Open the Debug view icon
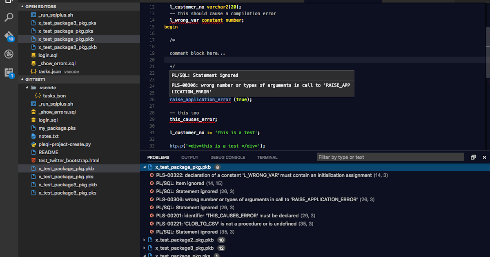490x257 pixels. click(x=9, y=54)
